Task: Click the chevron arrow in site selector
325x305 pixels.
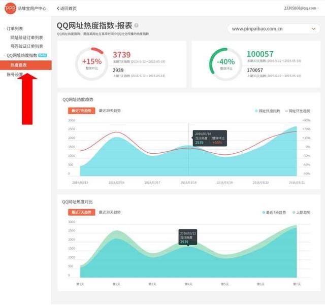Action: (x=313, y=29)
